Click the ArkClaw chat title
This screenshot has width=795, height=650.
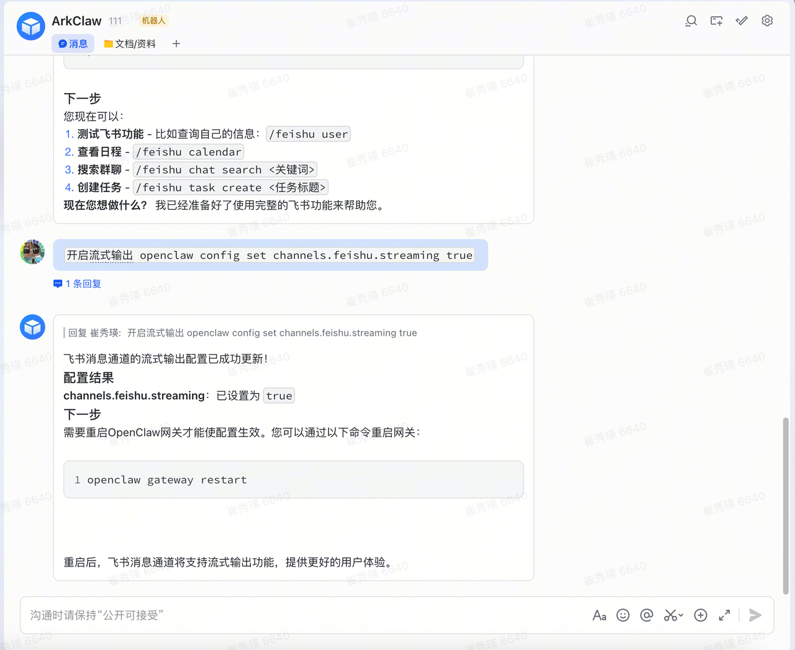(76, 20)
